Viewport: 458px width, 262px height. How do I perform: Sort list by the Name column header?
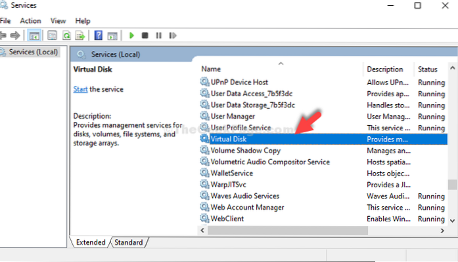[212, 69]
